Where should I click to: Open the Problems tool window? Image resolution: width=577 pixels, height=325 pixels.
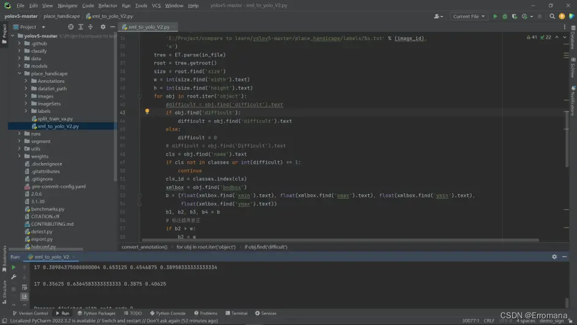(x=206, y=313)
